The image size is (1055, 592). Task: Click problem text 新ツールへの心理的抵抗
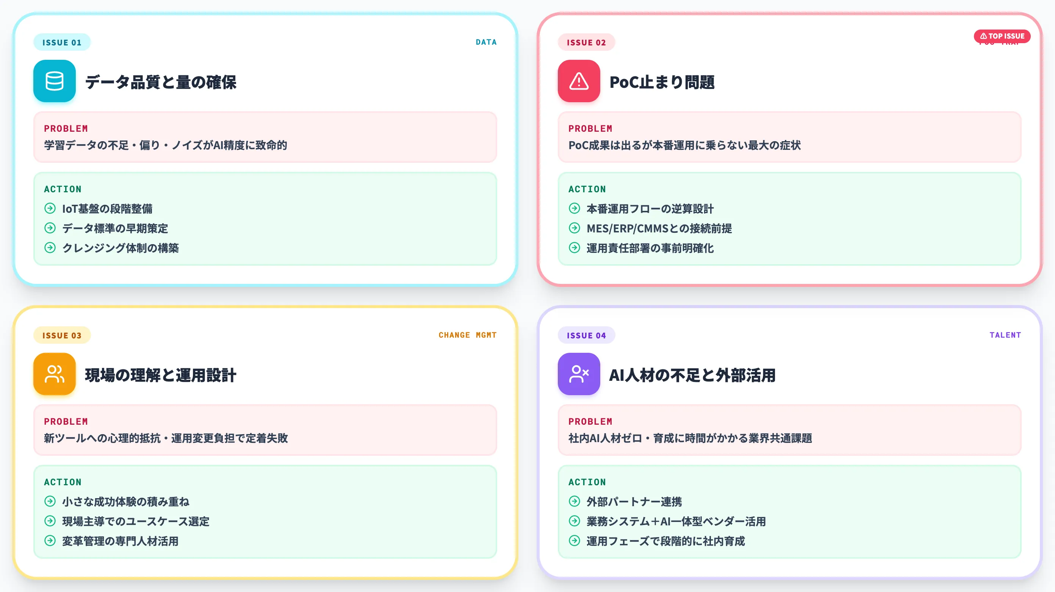pyautogui.click(x=166, y=438)
